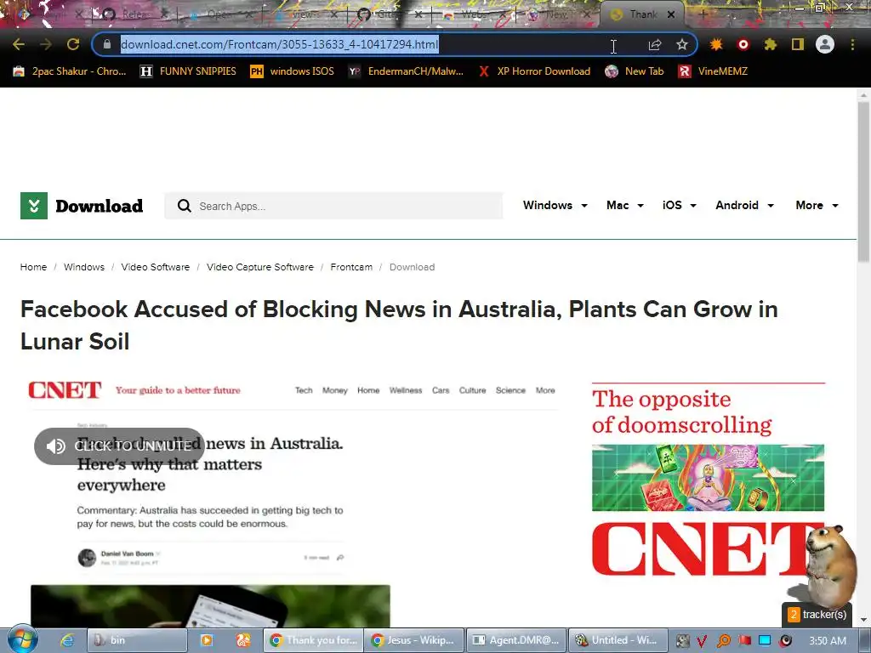Switch to bin taskbar window

pos(137,640)
